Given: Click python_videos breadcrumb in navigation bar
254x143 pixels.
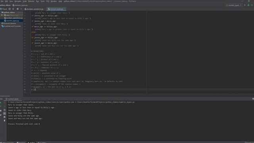Looking at the screenshot, I should [x=5, y=5].
